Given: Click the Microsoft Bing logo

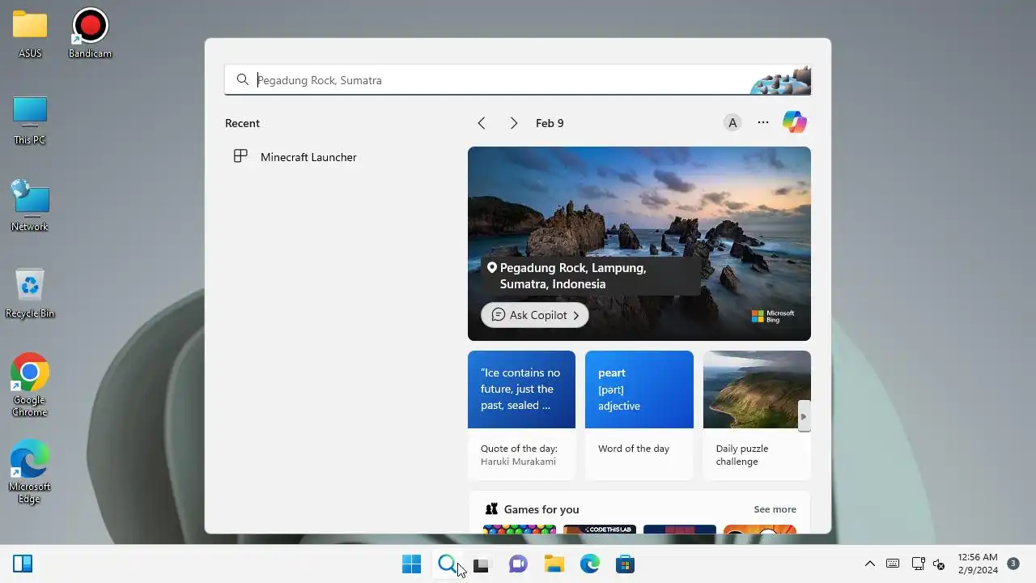Looking at the screenshot, I should (x=773, y=317).
